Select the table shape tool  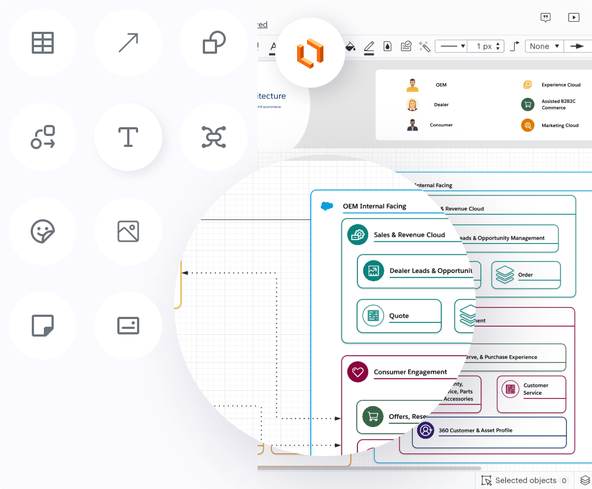(x=43, y=43)
